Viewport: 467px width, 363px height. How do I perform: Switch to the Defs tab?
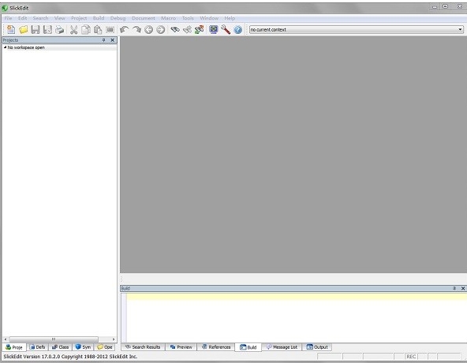(x=37, y=347)
